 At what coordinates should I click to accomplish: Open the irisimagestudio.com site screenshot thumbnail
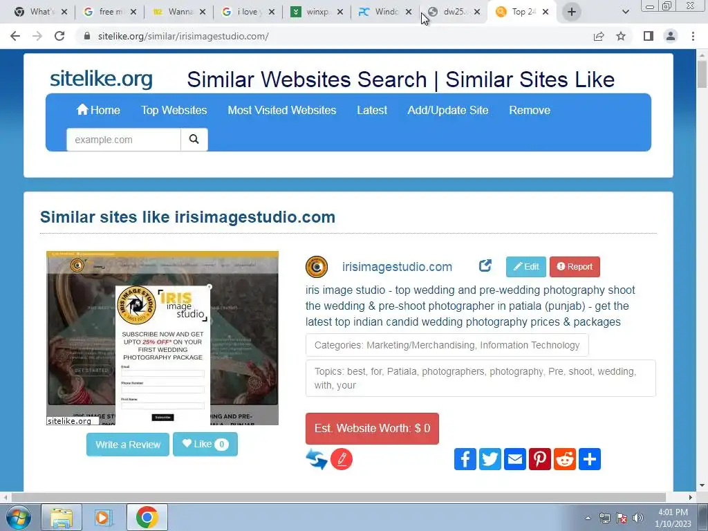(162, 338)
